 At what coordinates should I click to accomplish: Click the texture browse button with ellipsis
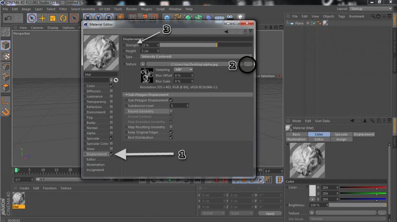[x=248, y=64]
